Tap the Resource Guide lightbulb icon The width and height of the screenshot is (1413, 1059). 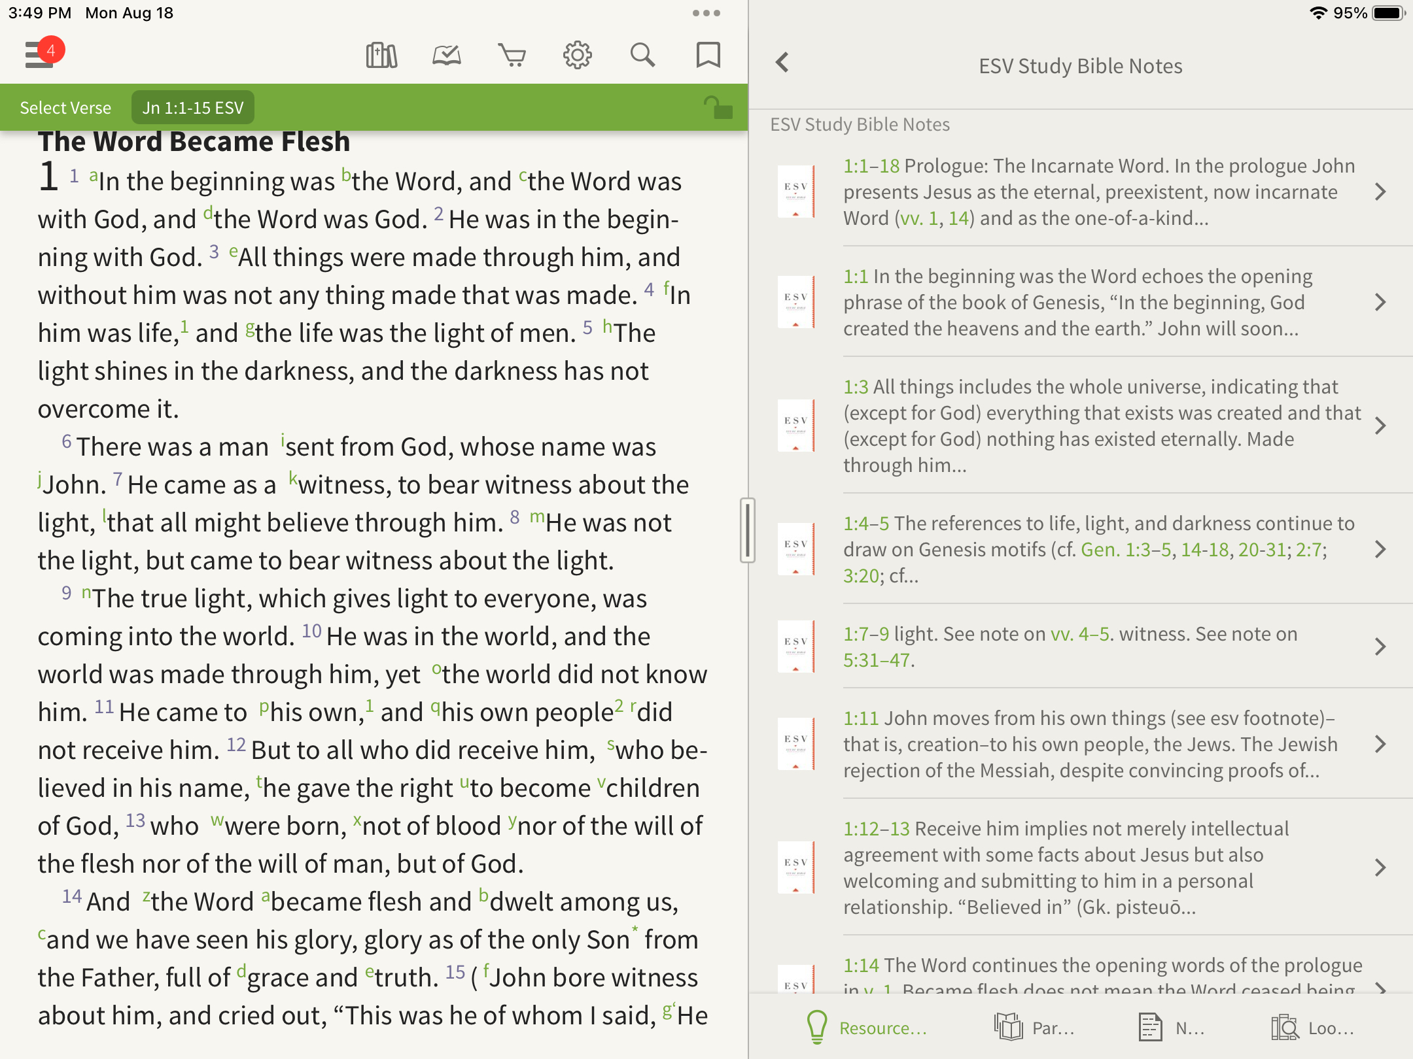[x=817, y=1027]
